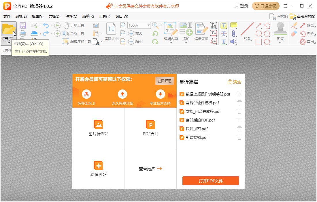Open the 图章 stamp dropdown arrow
The width and height of the screenshot is (317, 202).
coord(281,43)
